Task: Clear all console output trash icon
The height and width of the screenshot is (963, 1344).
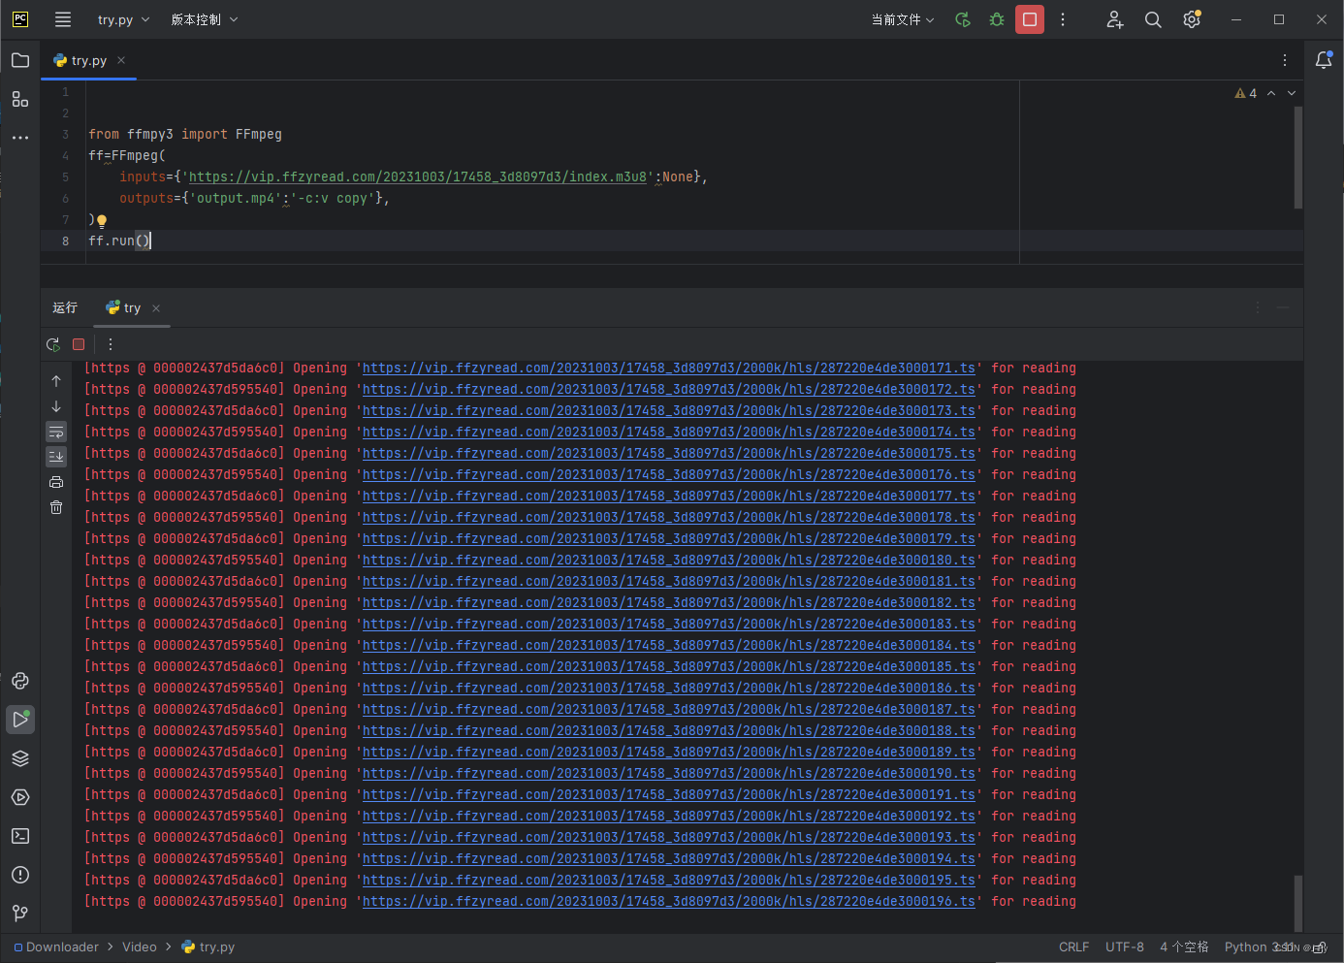Action: pyautogui.click(x=56, y=507)
